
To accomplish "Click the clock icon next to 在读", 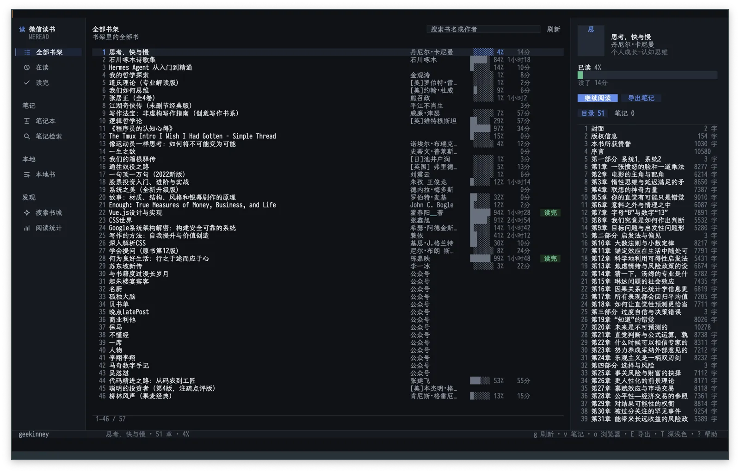I will [27, 68].
